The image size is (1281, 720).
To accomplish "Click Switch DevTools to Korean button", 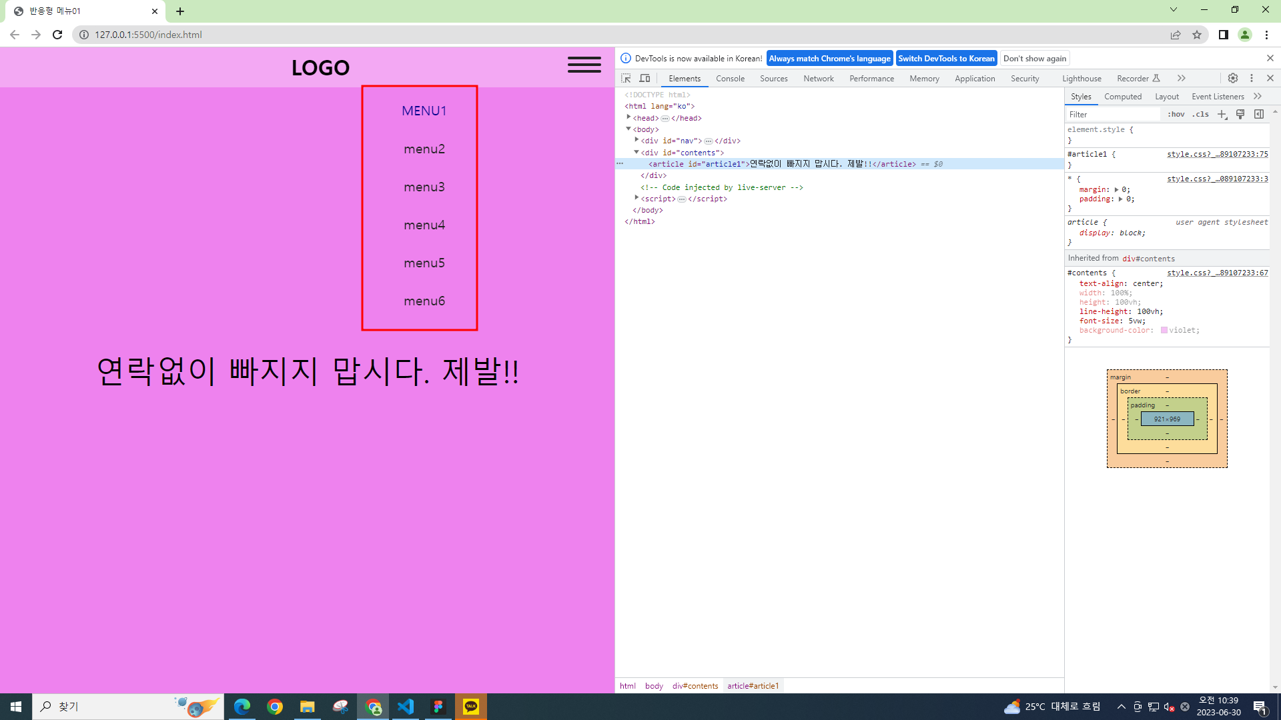I will click(x=946, y=58).
